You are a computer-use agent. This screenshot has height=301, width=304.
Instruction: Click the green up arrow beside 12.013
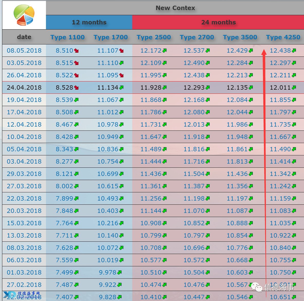click(208, 125)
